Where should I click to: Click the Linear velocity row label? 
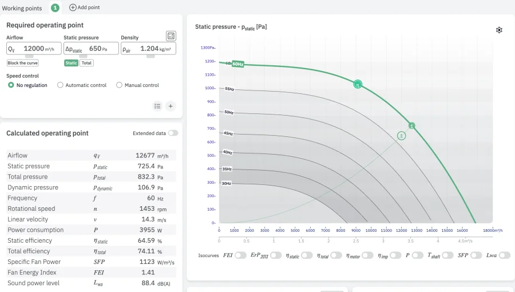pyautogui.click(x=28, y=219)
